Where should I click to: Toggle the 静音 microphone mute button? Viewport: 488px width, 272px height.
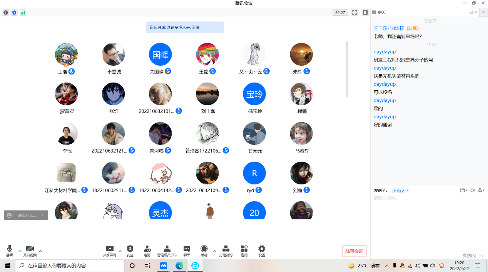10,250
